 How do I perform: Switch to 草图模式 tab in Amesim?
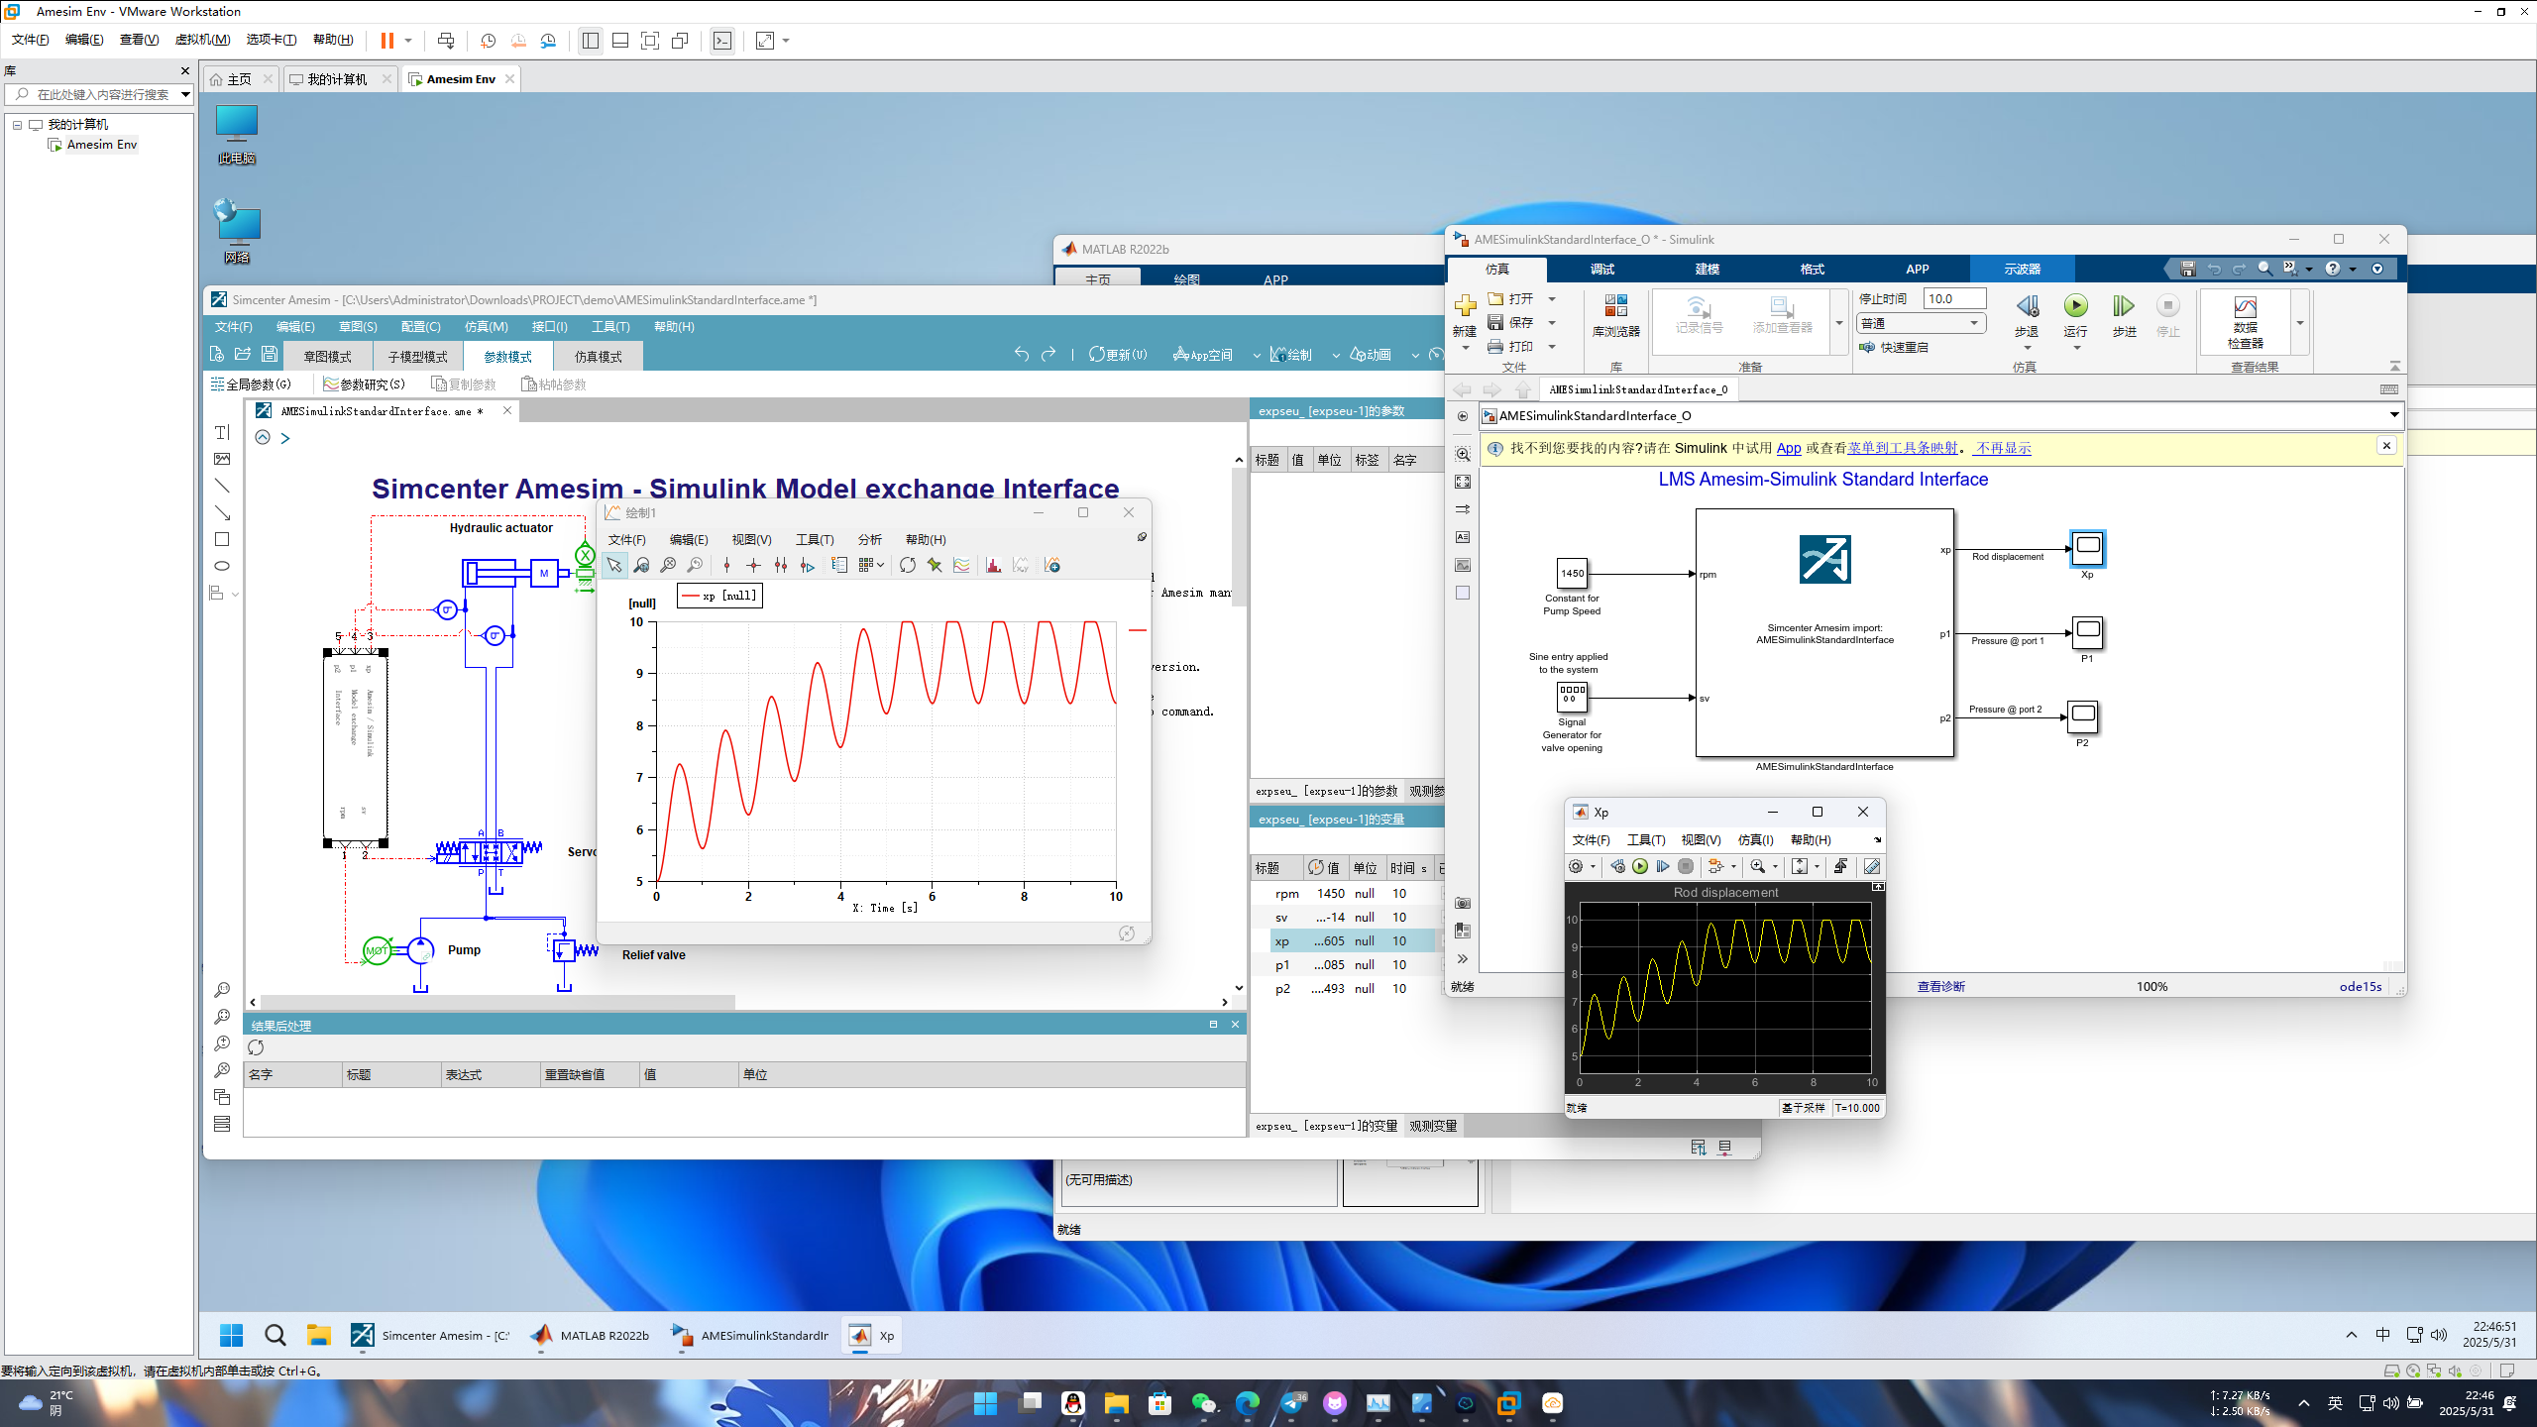pyautogui.click(x=327, y=356)
